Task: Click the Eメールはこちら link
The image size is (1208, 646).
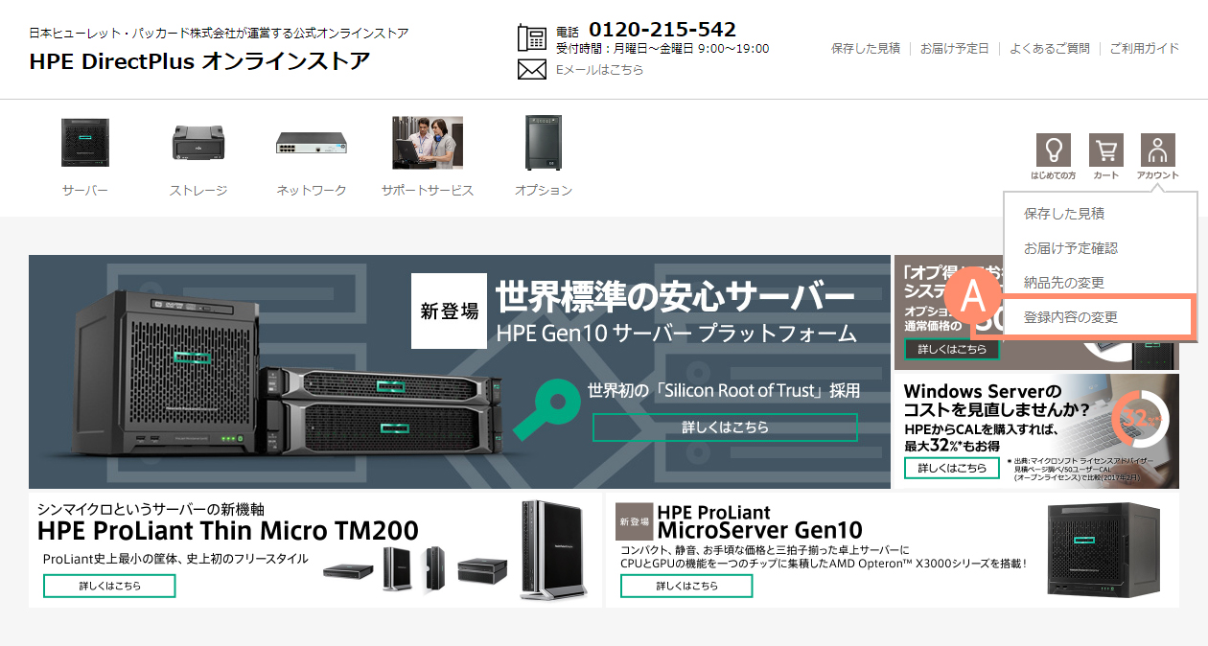Action: (600, 69)
